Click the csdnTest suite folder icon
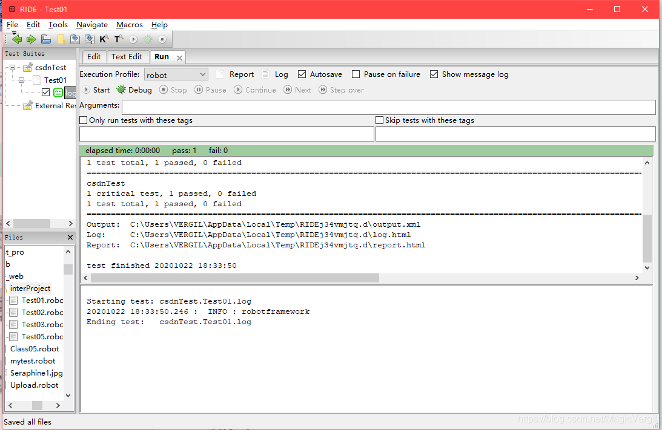The width and height of the screenshot is (662, 430). click(28, 68)
